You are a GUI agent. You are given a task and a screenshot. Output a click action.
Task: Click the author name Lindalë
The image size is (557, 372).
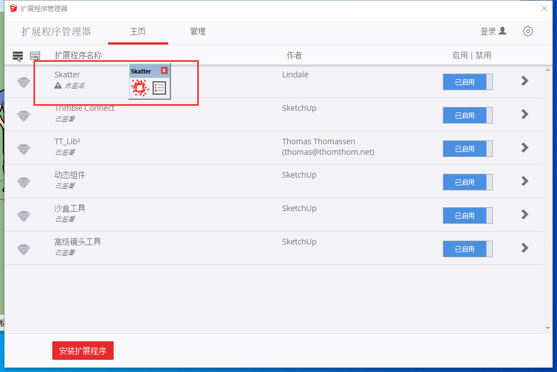pyautogui.click(x=295, y=75)
